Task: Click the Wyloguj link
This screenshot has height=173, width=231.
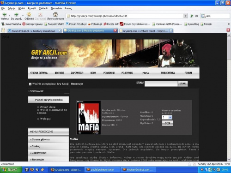Action: click(45, 119)
